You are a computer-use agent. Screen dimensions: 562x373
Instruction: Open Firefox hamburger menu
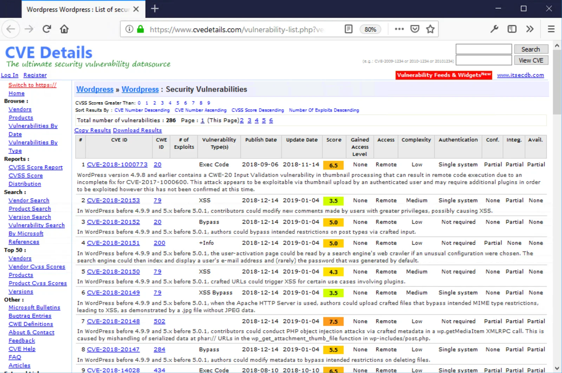click(x=551, y=29)
